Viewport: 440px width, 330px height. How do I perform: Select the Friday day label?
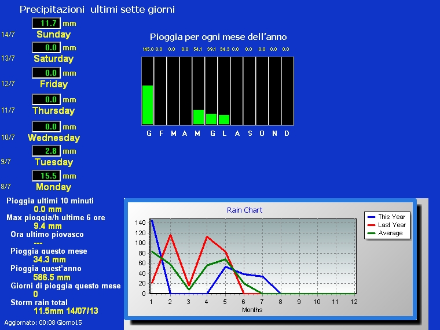pyautogui.click(x=54, y=84)
